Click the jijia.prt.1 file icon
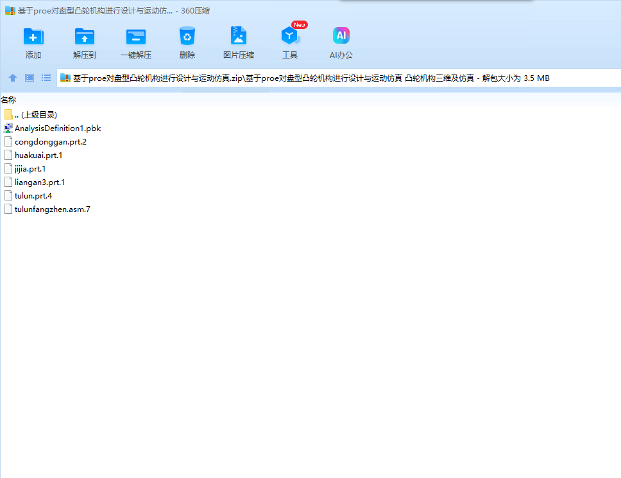 [8, 168]
